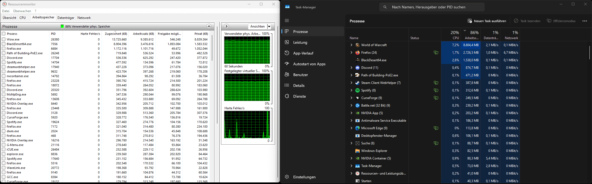Click the Steam Client WebHelper icon
Image resolution: width=592 pixels, height=184 pixels.
[358, 83]
